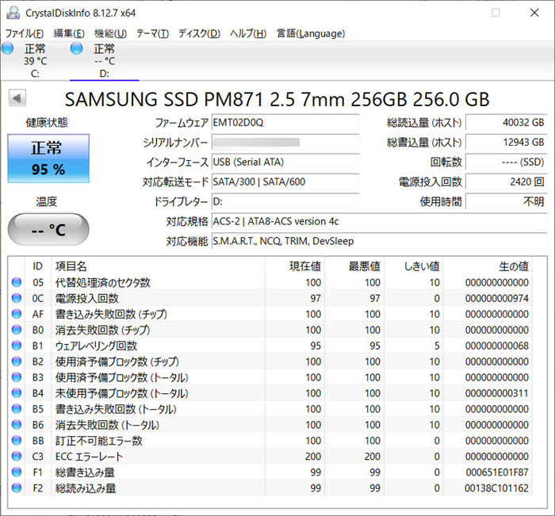Click rotation rate value ---- (SSD)
This screenshot has width=555, height=516.
(506, 162)
